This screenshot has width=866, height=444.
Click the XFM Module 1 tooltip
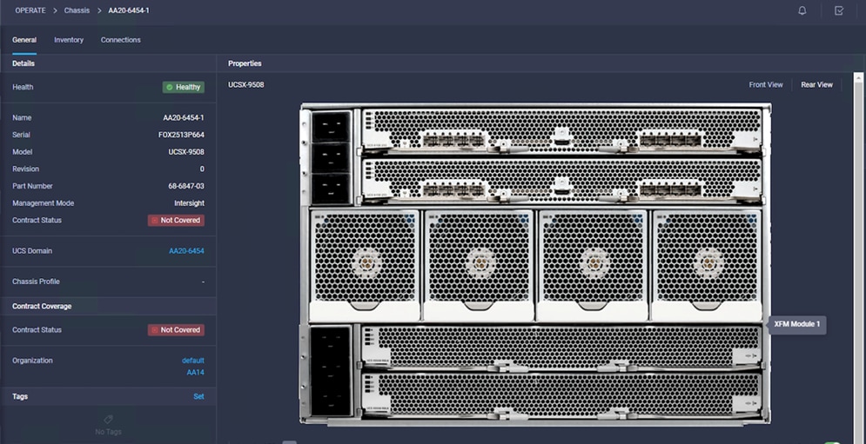click(x=797, y=324)
